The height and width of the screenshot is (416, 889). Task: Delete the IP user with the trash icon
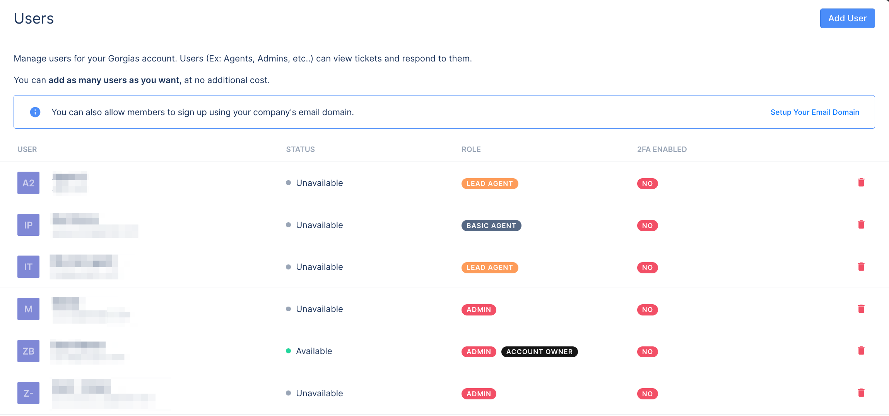point(861,225)
